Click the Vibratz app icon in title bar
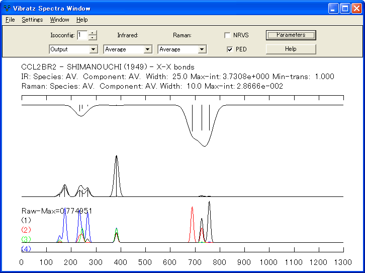Screen dimensions: 365x273 [7, 9]
